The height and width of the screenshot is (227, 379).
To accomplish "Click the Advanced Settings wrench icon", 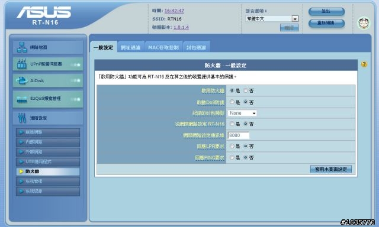I will click(22, 118).
